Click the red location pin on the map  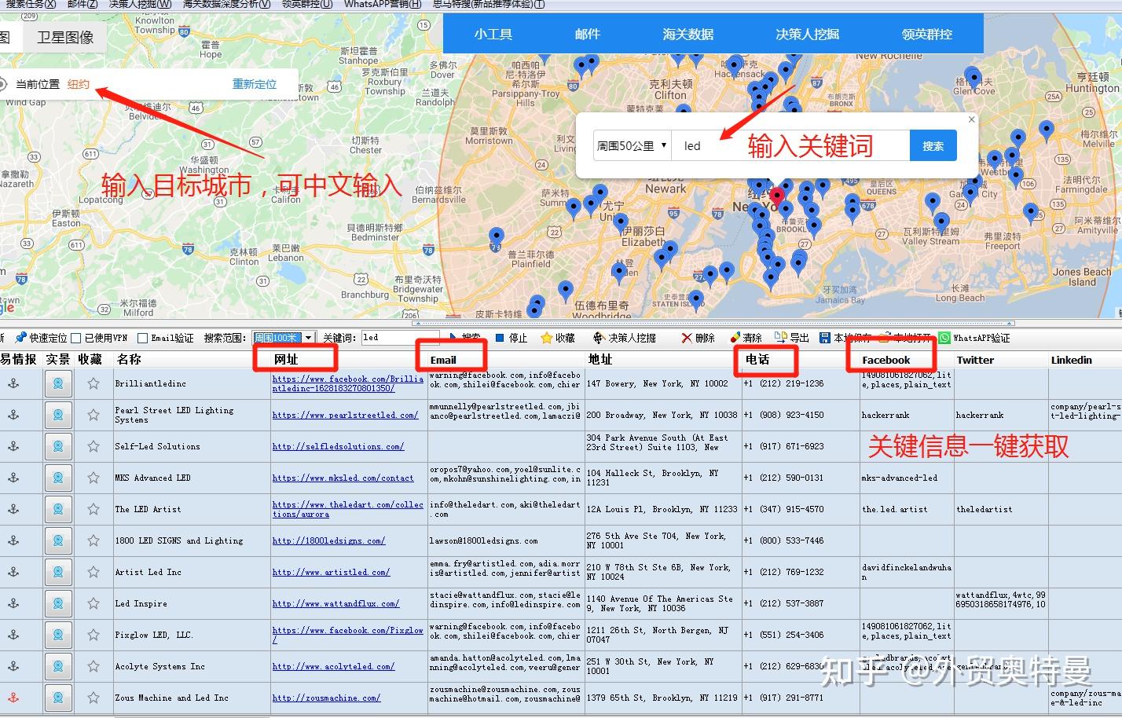[777, 196]
